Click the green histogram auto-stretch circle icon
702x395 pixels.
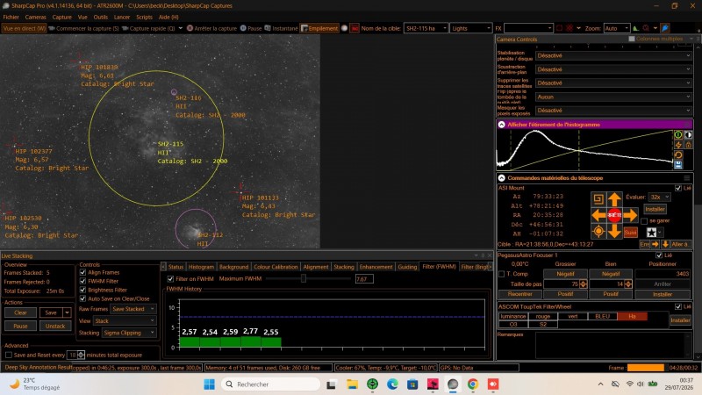pos(678,134)
